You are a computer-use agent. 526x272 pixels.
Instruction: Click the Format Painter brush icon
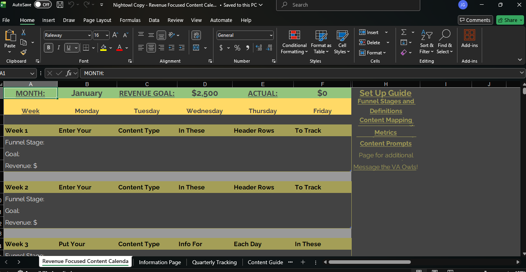click(23, 52)
